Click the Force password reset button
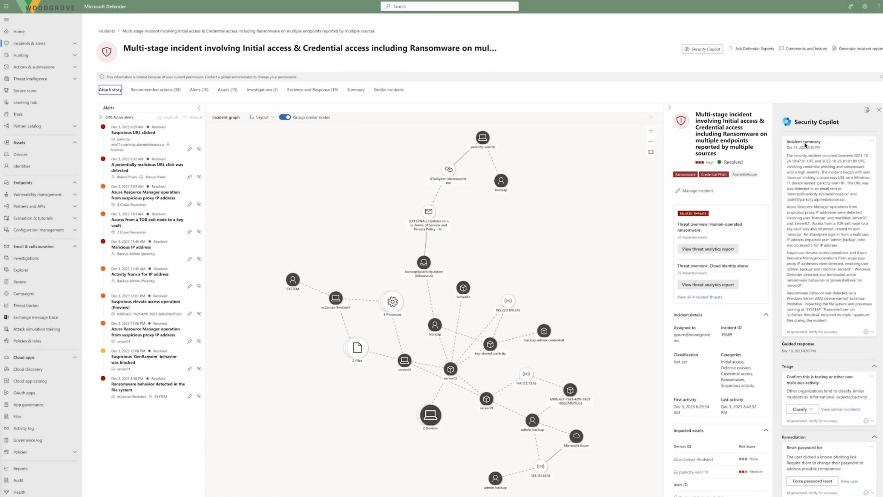883x497 pixels. pos(812,481)
